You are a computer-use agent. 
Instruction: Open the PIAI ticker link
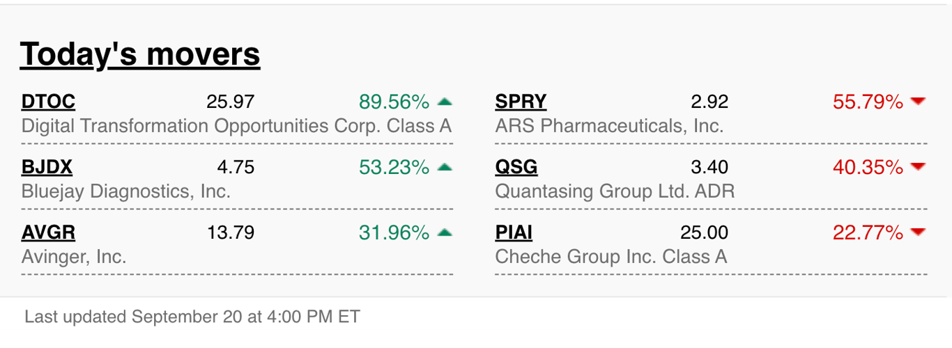coord(514,232)
